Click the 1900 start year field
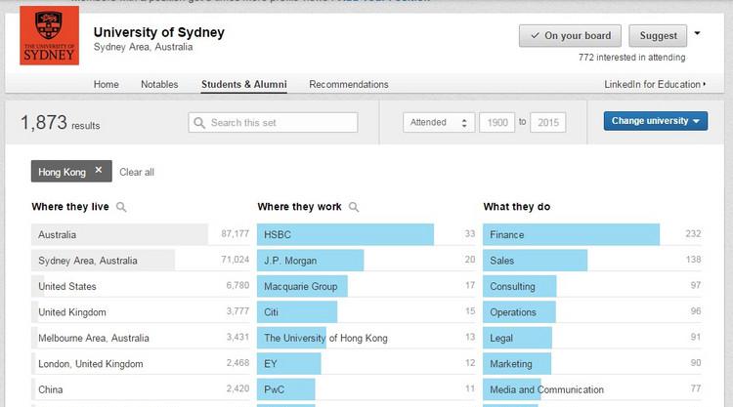Viewport: 733px width, 407px height. click(x=496, y=122)
